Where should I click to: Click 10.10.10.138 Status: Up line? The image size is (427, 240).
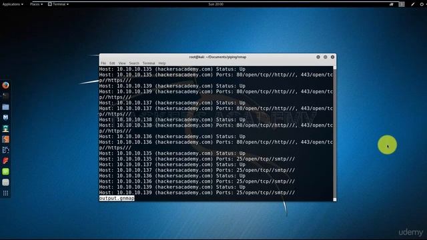tap(172, 120)
